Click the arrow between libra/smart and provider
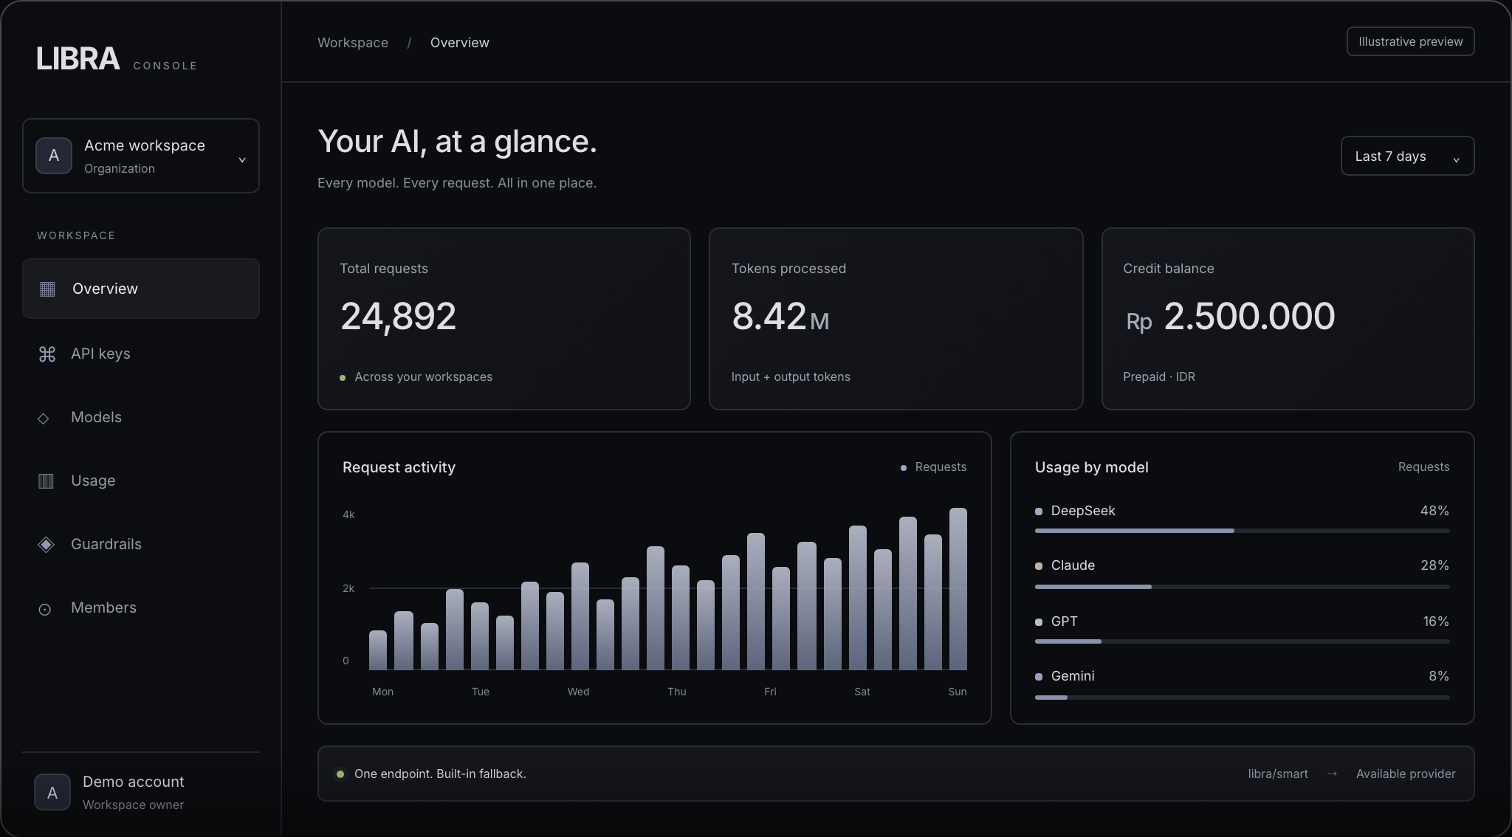The image size is (1512, 840). pyautogui.click(x=1332, y=774)
